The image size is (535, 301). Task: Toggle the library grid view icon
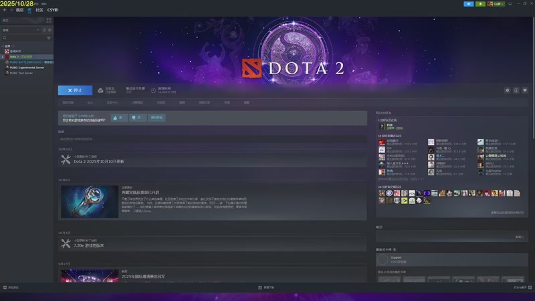[49, 21]
